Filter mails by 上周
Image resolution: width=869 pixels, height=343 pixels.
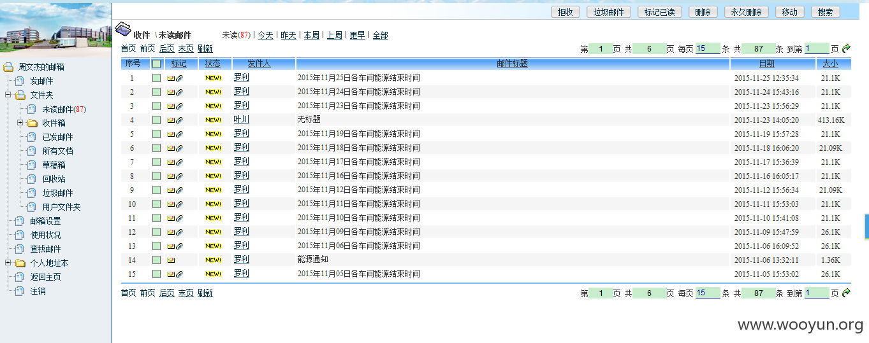(x=334, y=35)
